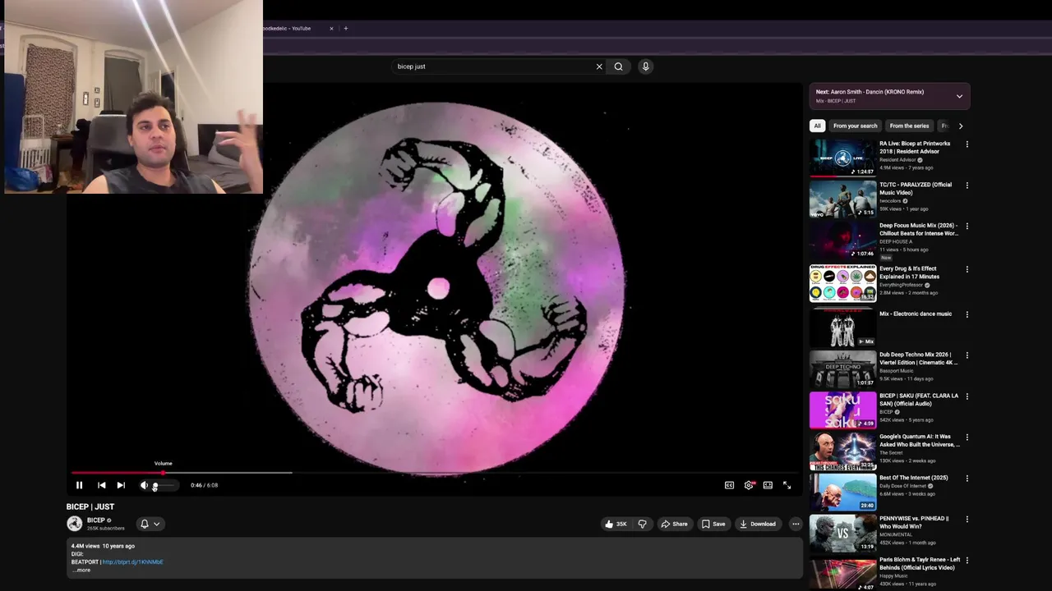Open options for Google's Quantum AI video
Screen dimensions: 1052x591
click(x=967, y=438)
